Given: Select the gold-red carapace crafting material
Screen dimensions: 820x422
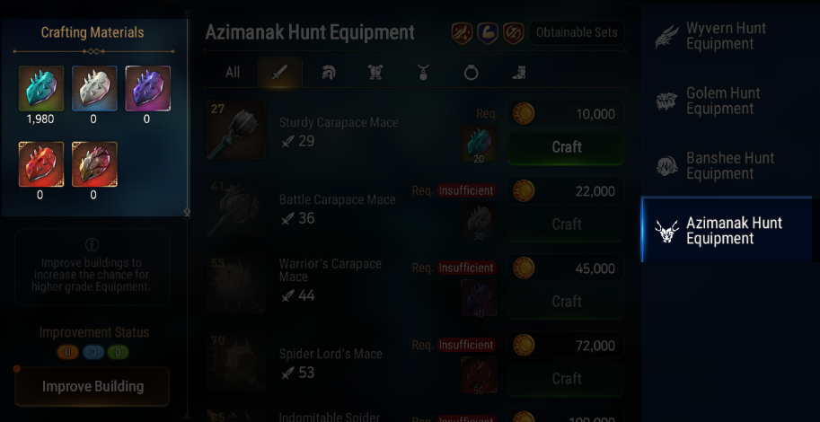Looking at the screenshot, I should click(94, 164).
